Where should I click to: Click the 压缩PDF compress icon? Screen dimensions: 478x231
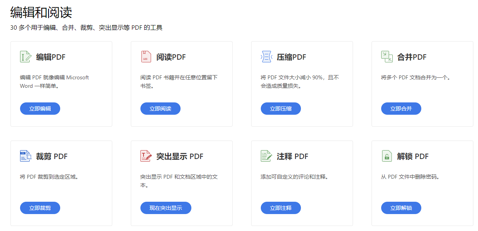pyautogui.click(x=266, y=57)
